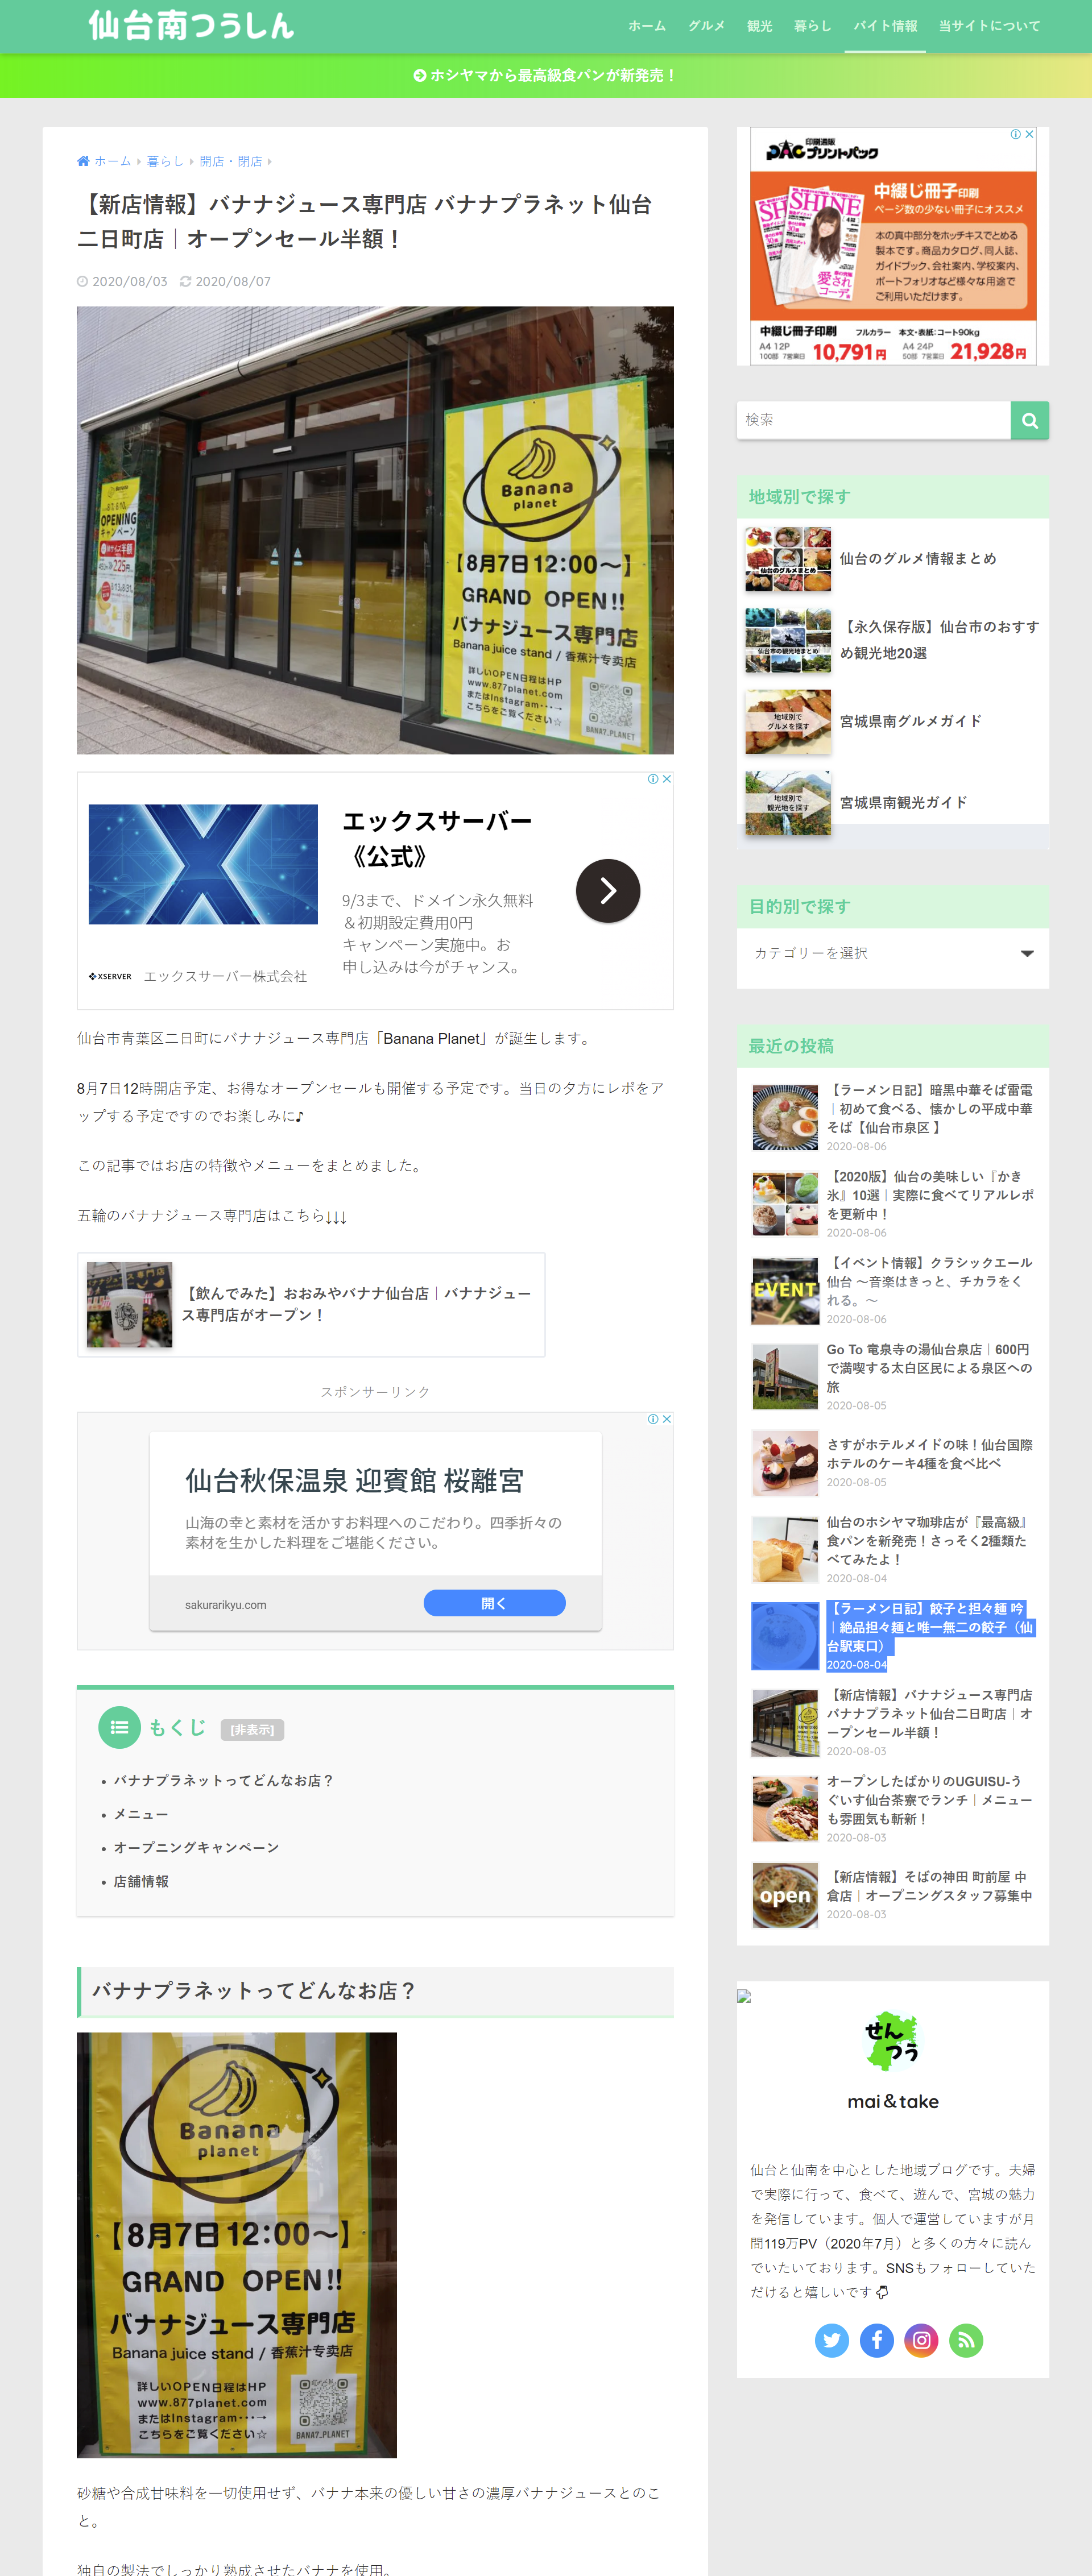1092x2576 pixels.
Task: Open the Twitter profile icon
Action: click(x=832, y=2340)
